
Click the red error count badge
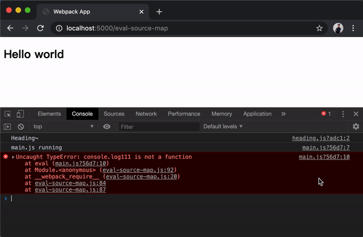pos(326,114)
